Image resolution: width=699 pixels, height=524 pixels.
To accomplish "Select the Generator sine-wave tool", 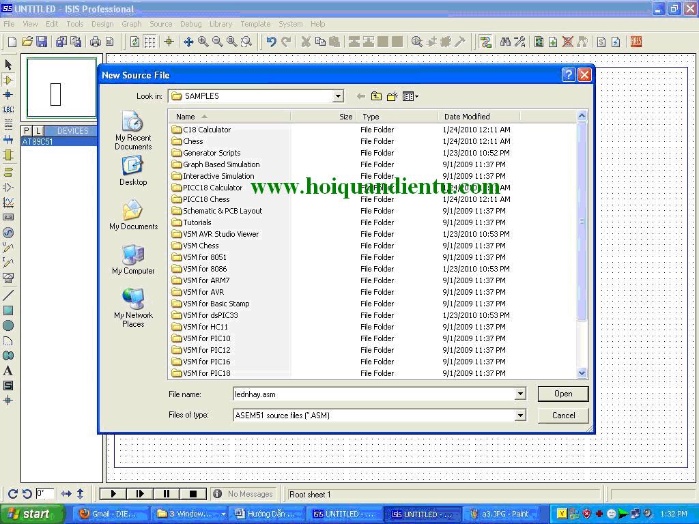I will (8, 233).
